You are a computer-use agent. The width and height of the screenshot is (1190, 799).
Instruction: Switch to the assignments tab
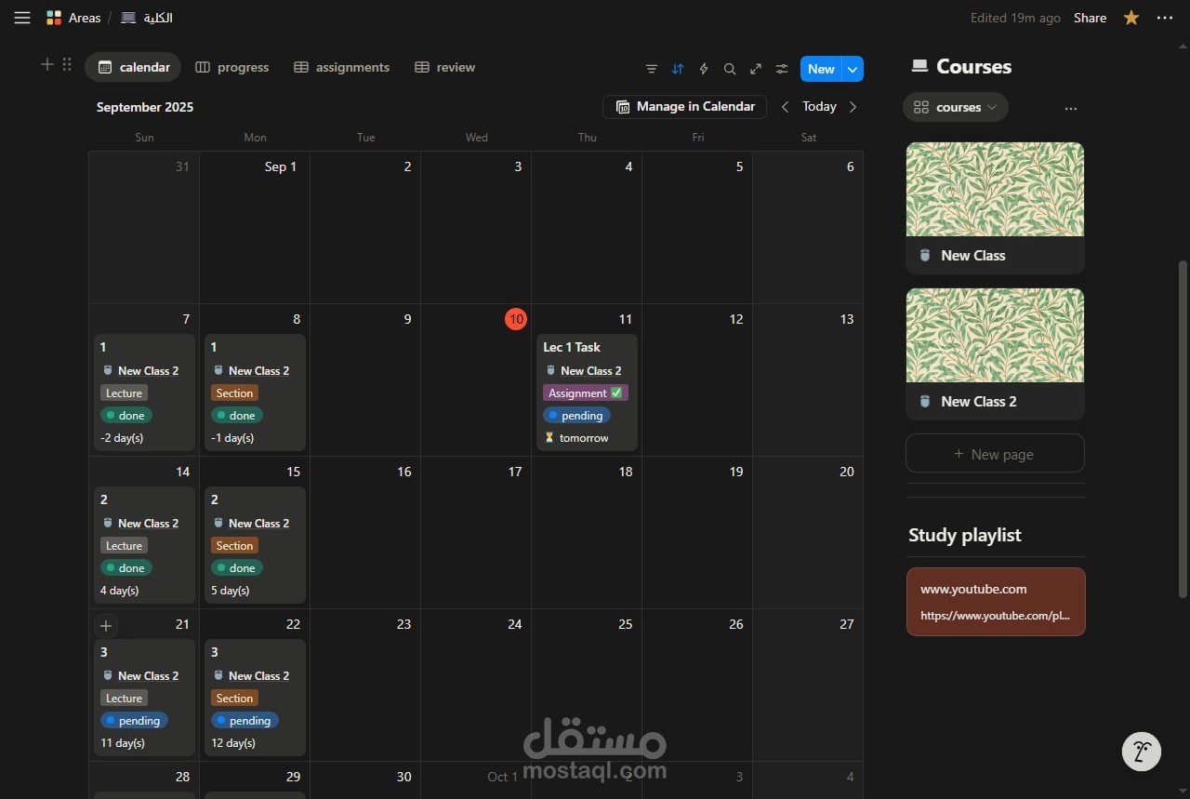341,67
